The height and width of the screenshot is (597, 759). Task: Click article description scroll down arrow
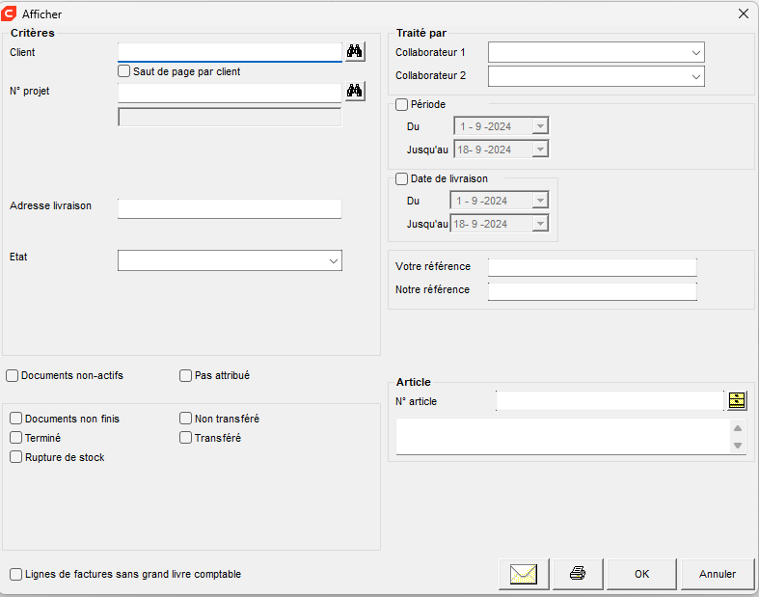(x=738, y=446)
